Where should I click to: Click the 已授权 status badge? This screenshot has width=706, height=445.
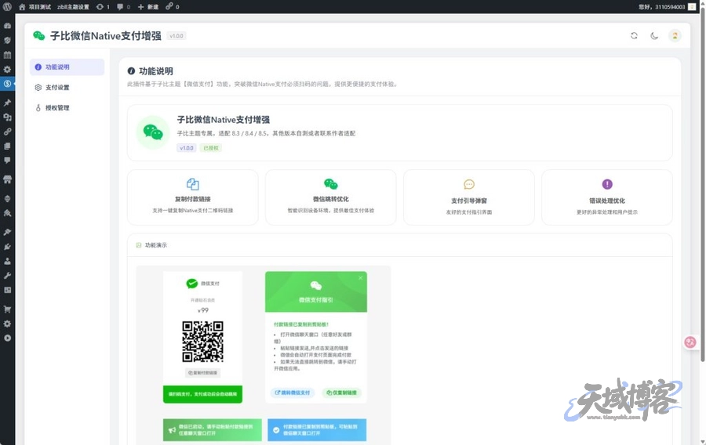pos(211,148)
